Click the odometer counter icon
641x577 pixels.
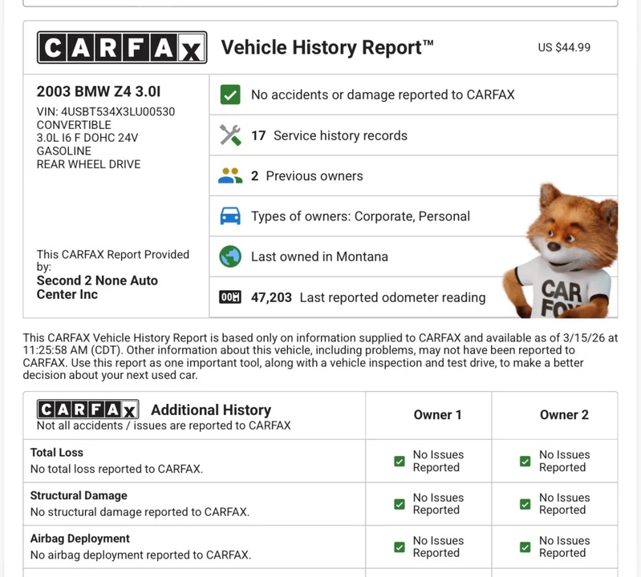(230, 297)
